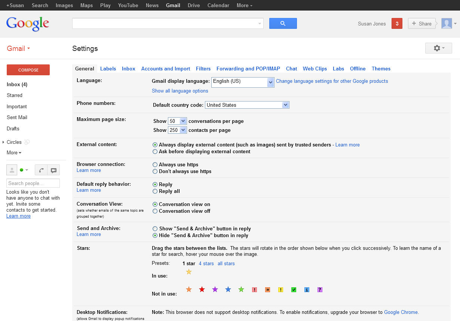Select the blue star not in use
This screenshot has height=321, width=460.
pyautogui.click(x=228, y=290)
